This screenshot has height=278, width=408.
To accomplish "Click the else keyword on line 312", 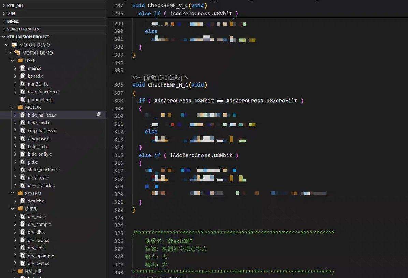I will (151, 132).
